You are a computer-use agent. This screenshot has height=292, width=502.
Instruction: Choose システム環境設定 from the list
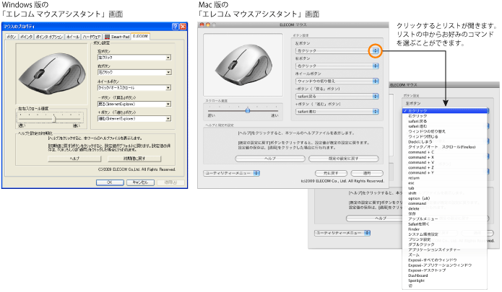[445, 234]
